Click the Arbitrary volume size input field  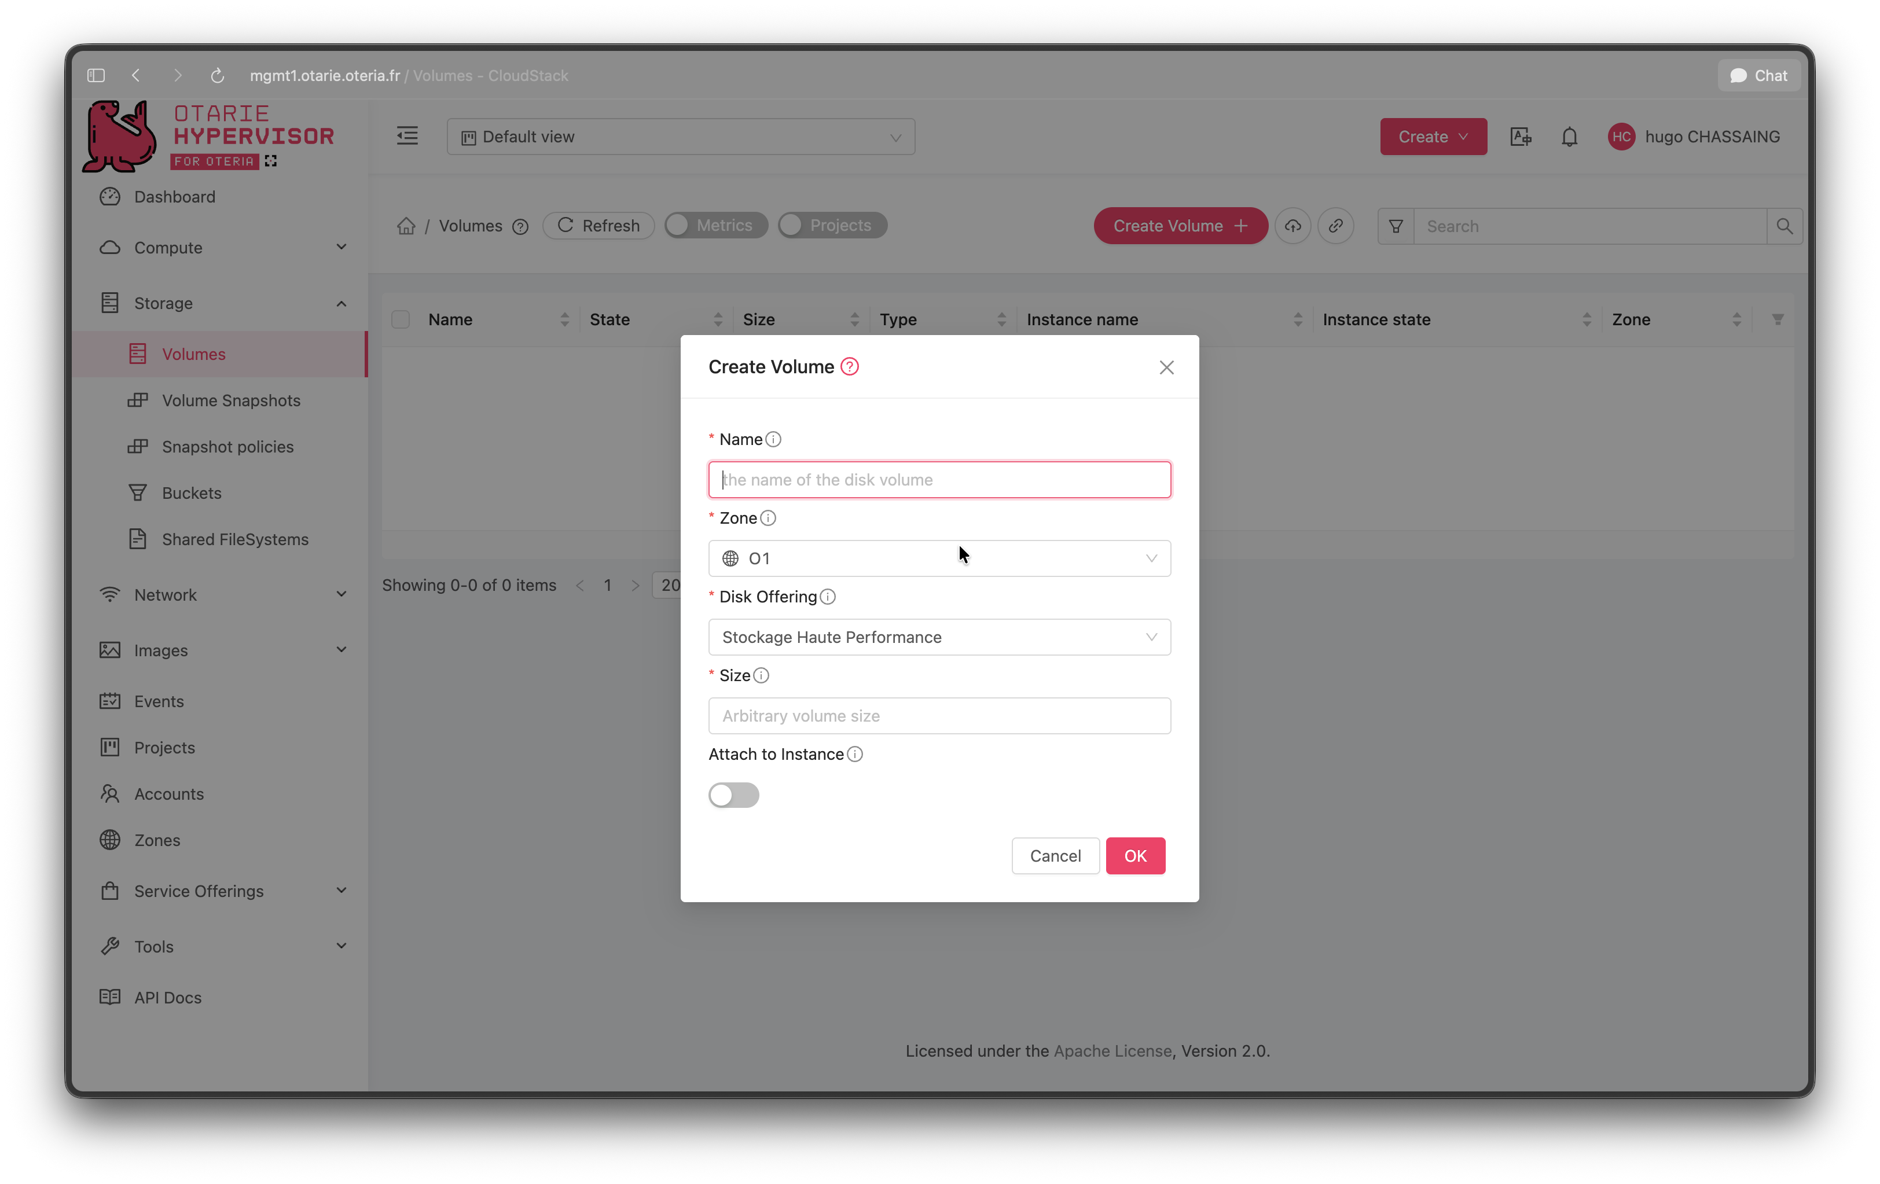pyautogui.click(x=940, y=716)
